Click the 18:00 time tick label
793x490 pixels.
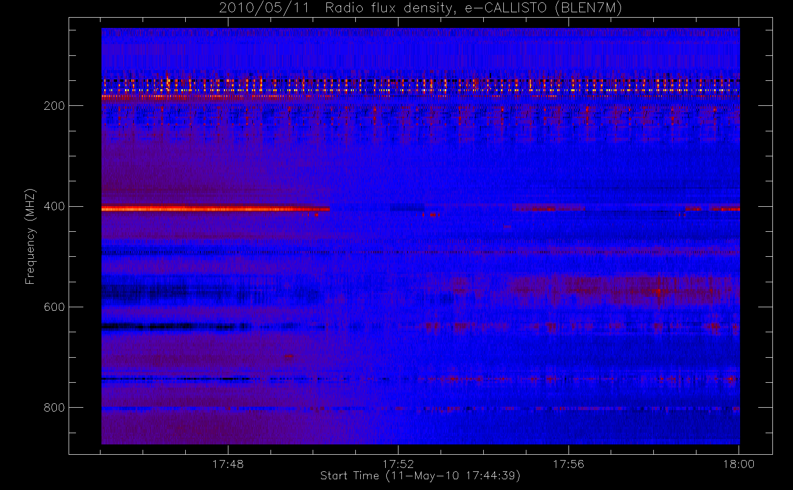[x=739, y=464]
